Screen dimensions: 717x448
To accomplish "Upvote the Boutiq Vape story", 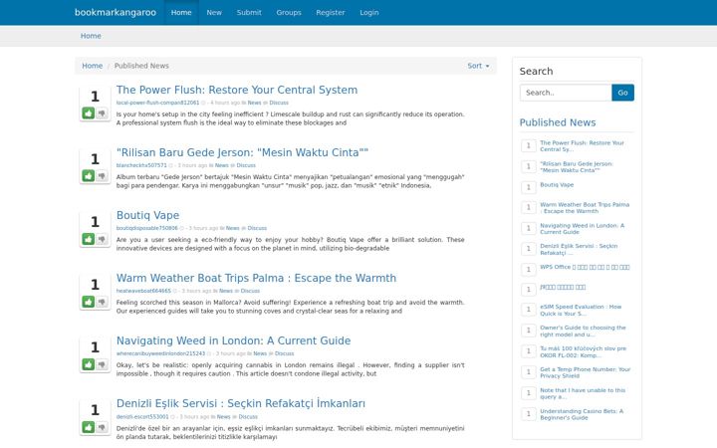I will point(89,239).
